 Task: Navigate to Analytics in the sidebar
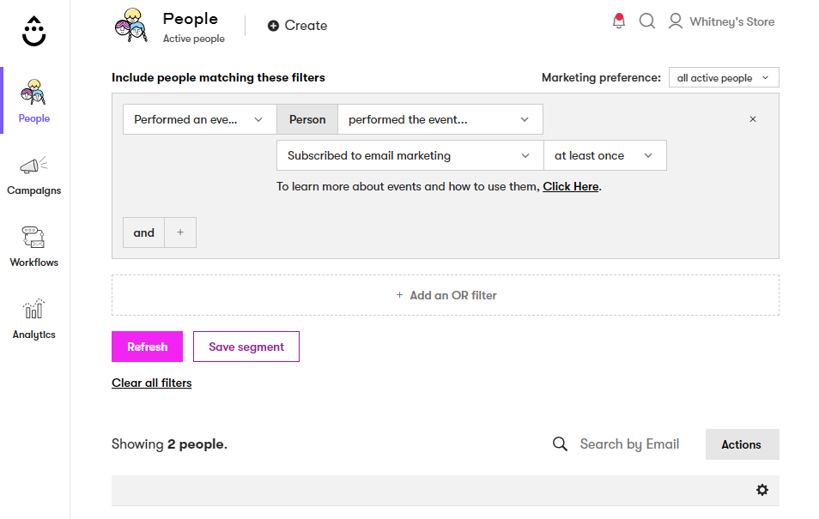pos(34,320)
